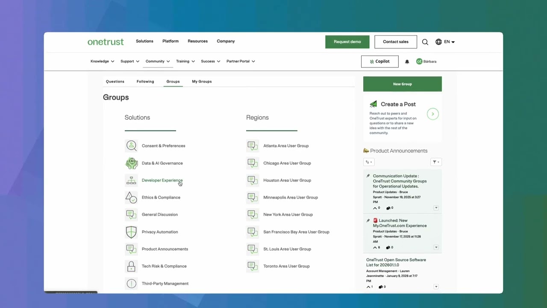The width and height of the screenshot is (547, 308).
Task: Open the Solutions top menu
Action: click(144, 41)
